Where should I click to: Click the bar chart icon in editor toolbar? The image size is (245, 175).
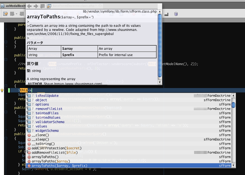coord(167,14)
